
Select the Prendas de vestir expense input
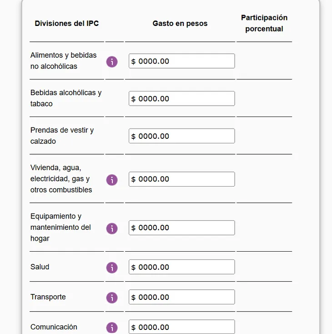pyautogui.click(x=182, y=136)
